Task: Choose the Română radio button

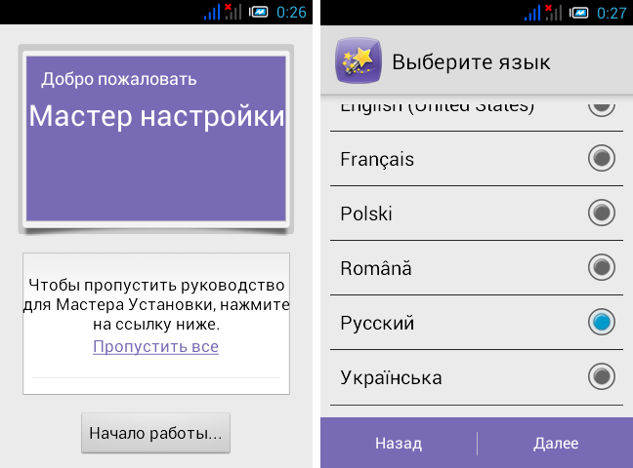Action: tap(602, 267)
